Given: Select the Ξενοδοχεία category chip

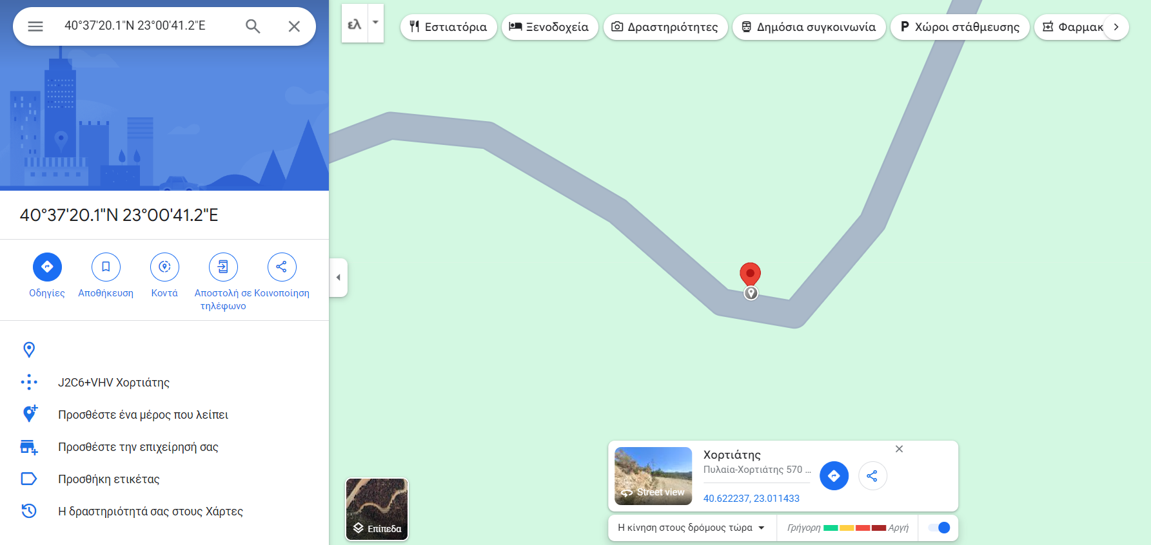Looking at the screenshot, I should point(549,27).
